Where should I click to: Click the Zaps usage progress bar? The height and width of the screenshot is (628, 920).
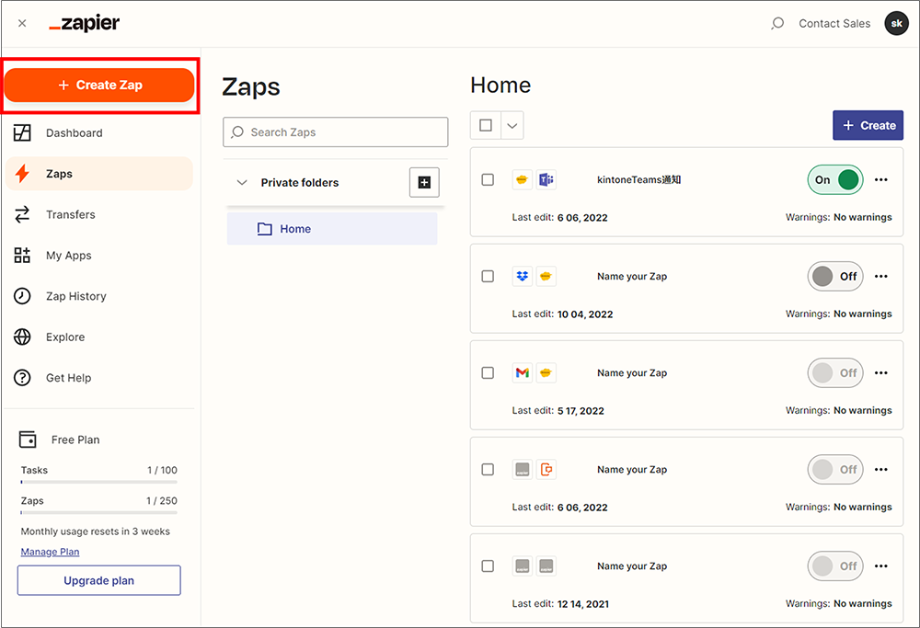[x=99, y=512]
